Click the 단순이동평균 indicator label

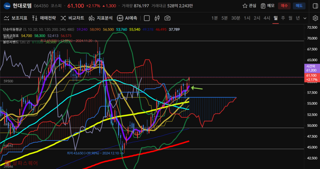(x=12, y=29)
